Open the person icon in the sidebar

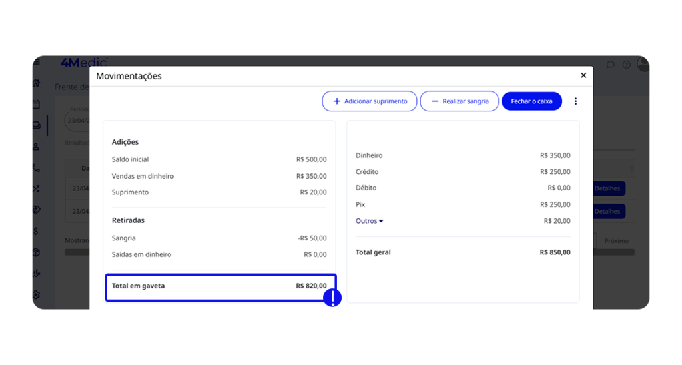coord(37,147)
